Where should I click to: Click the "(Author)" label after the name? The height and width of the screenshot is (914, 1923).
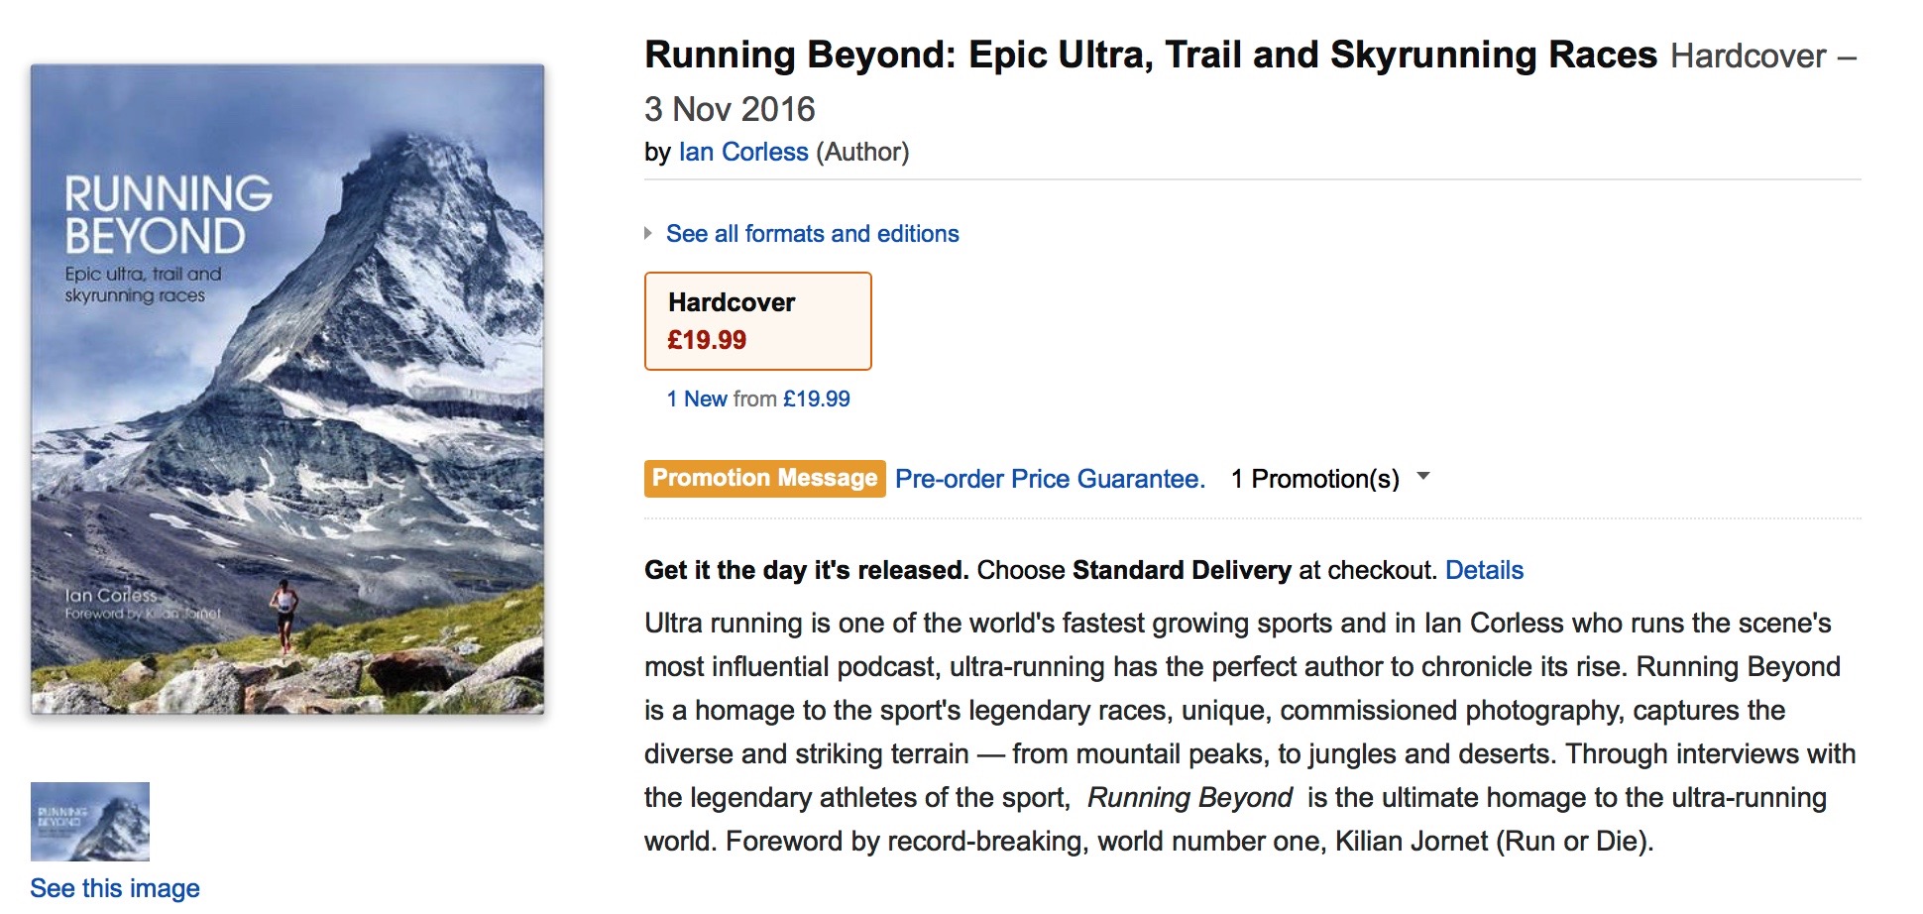tap(862, 152)
